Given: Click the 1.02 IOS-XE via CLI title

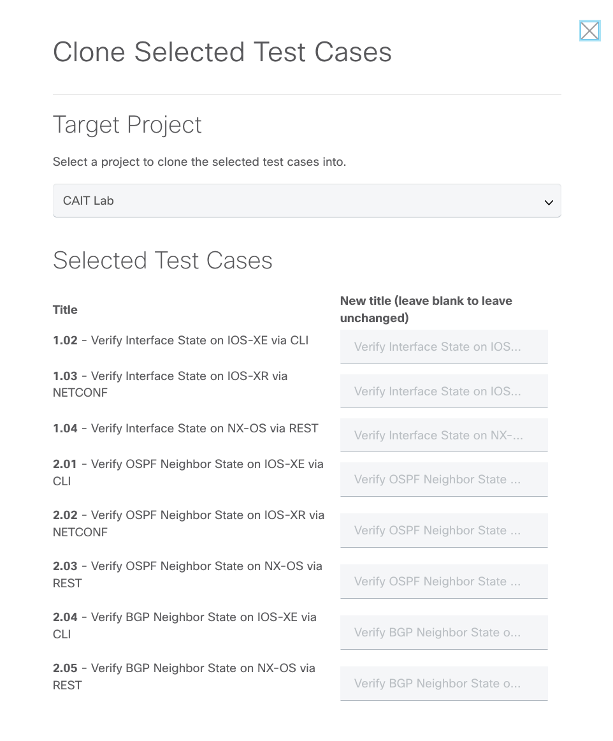Looking at the screenshot, I should click(x=181, y=341).
